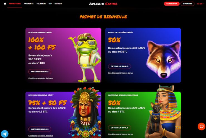Click the S'inscrire sign-up button
The height and width of the screenshot is (138, 206).
(187, 4)
